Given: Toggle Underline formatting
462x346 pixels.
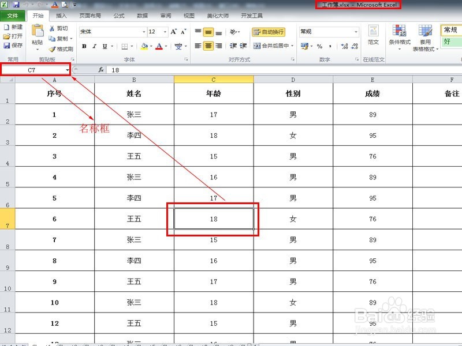Looking at the screenshot, I should [103, 46].
